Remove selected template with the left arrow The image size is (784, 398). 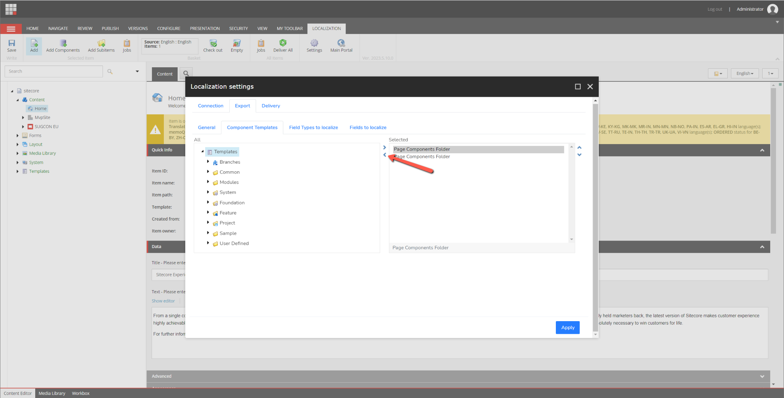[384, 155]
